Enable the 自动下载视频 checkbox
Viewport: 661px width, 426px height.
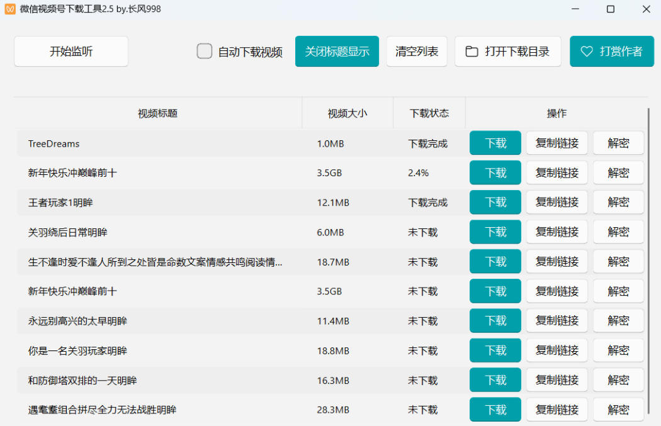click(204, 51)
